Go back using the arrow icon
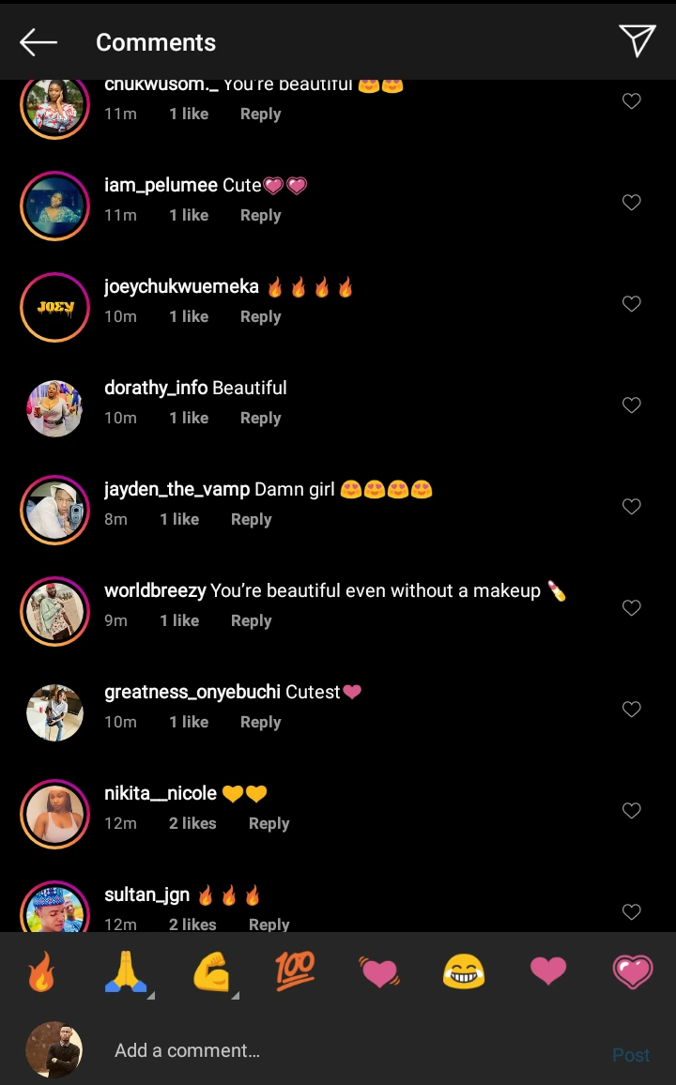 [38, 42]
